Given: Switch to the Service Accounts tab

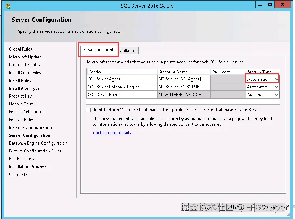Looking at the screenshot, I should [x=99, y=50].
